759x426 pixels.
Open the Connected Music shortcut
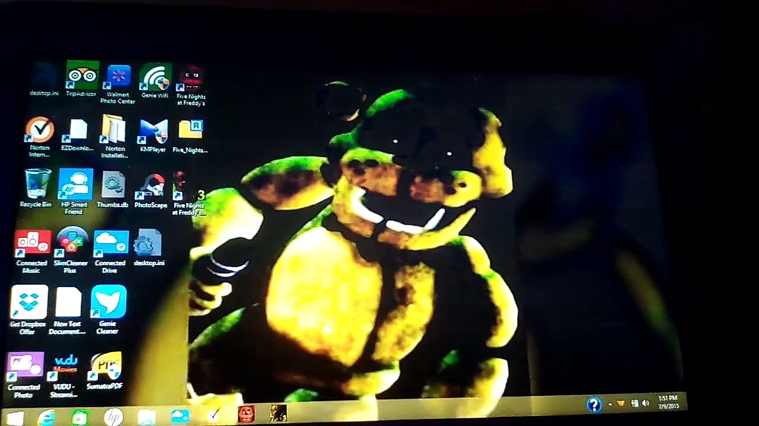pos(32,251)
